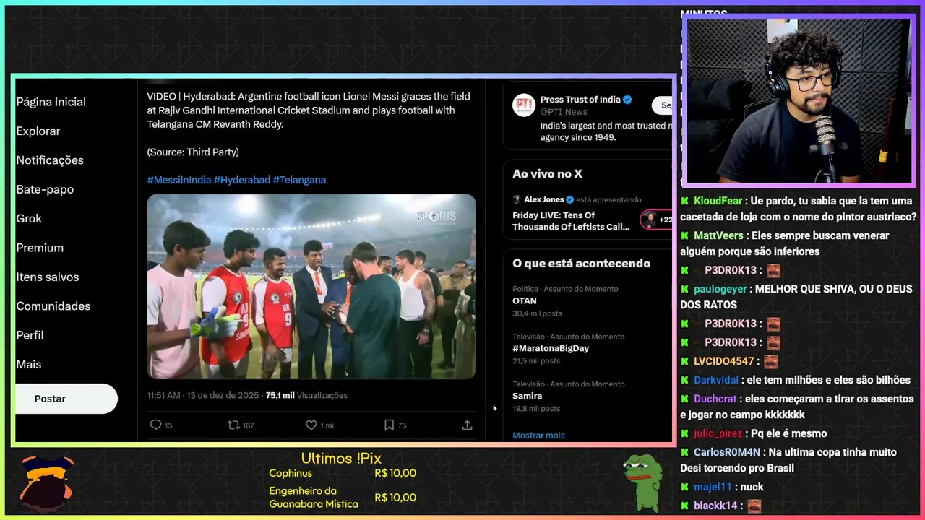Click the Postar button
This screenshot has height=520, width=925.
[66, 399]
